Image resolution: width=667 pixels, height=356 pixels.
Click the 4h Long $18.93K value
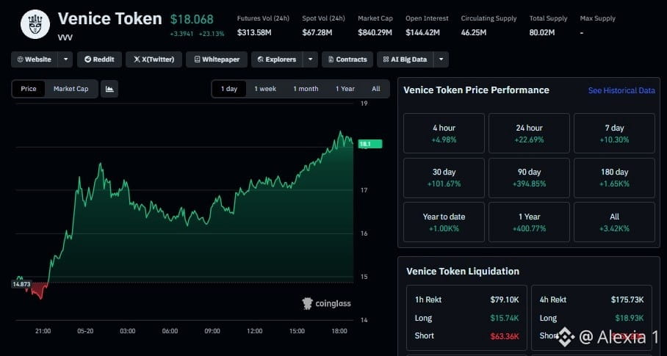(x=629, y=318)
